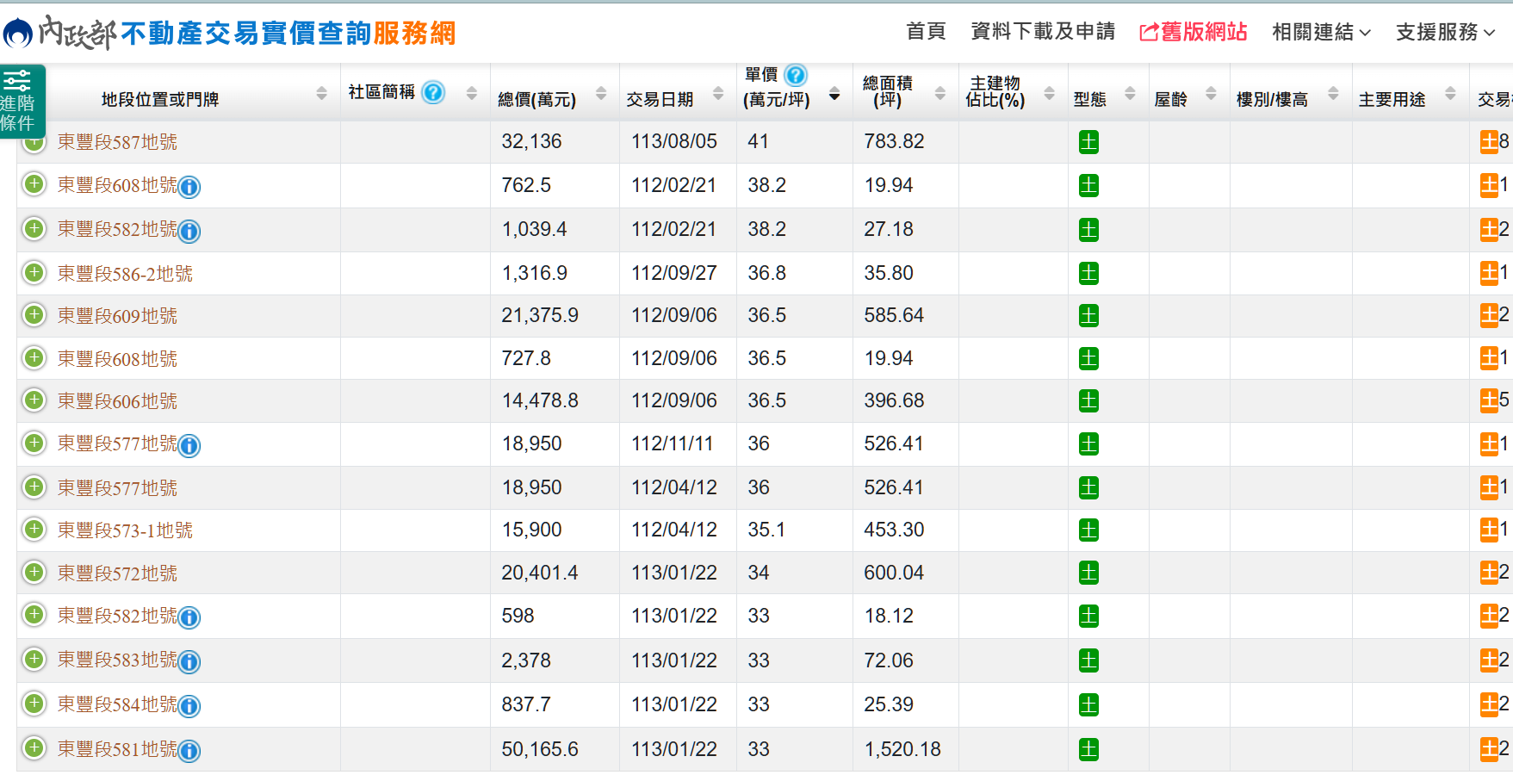Viewport: 1513px width, 775px height.
Task: Click green land type icon for 東豐段606地號
Action: (x=1088, y=400)
